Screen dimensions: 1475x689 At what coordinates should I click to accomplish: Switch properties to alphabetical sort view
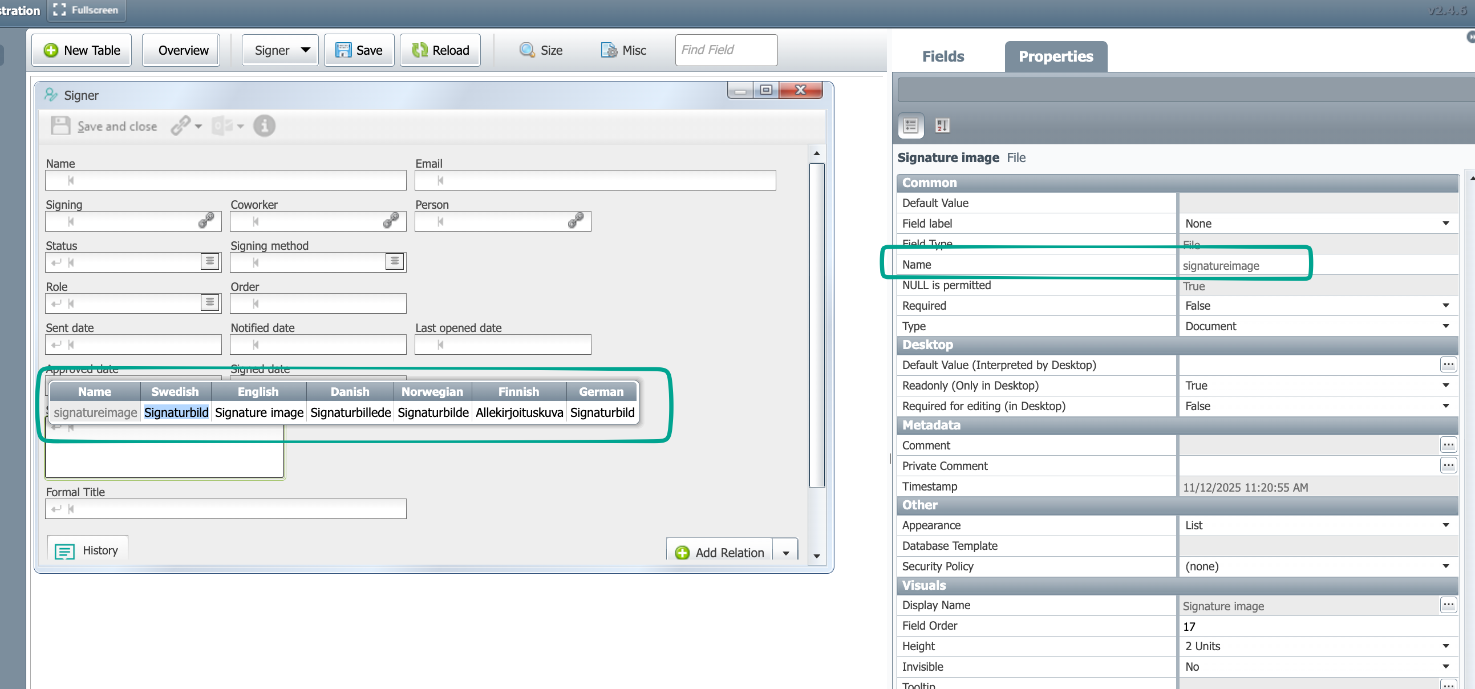942,125
